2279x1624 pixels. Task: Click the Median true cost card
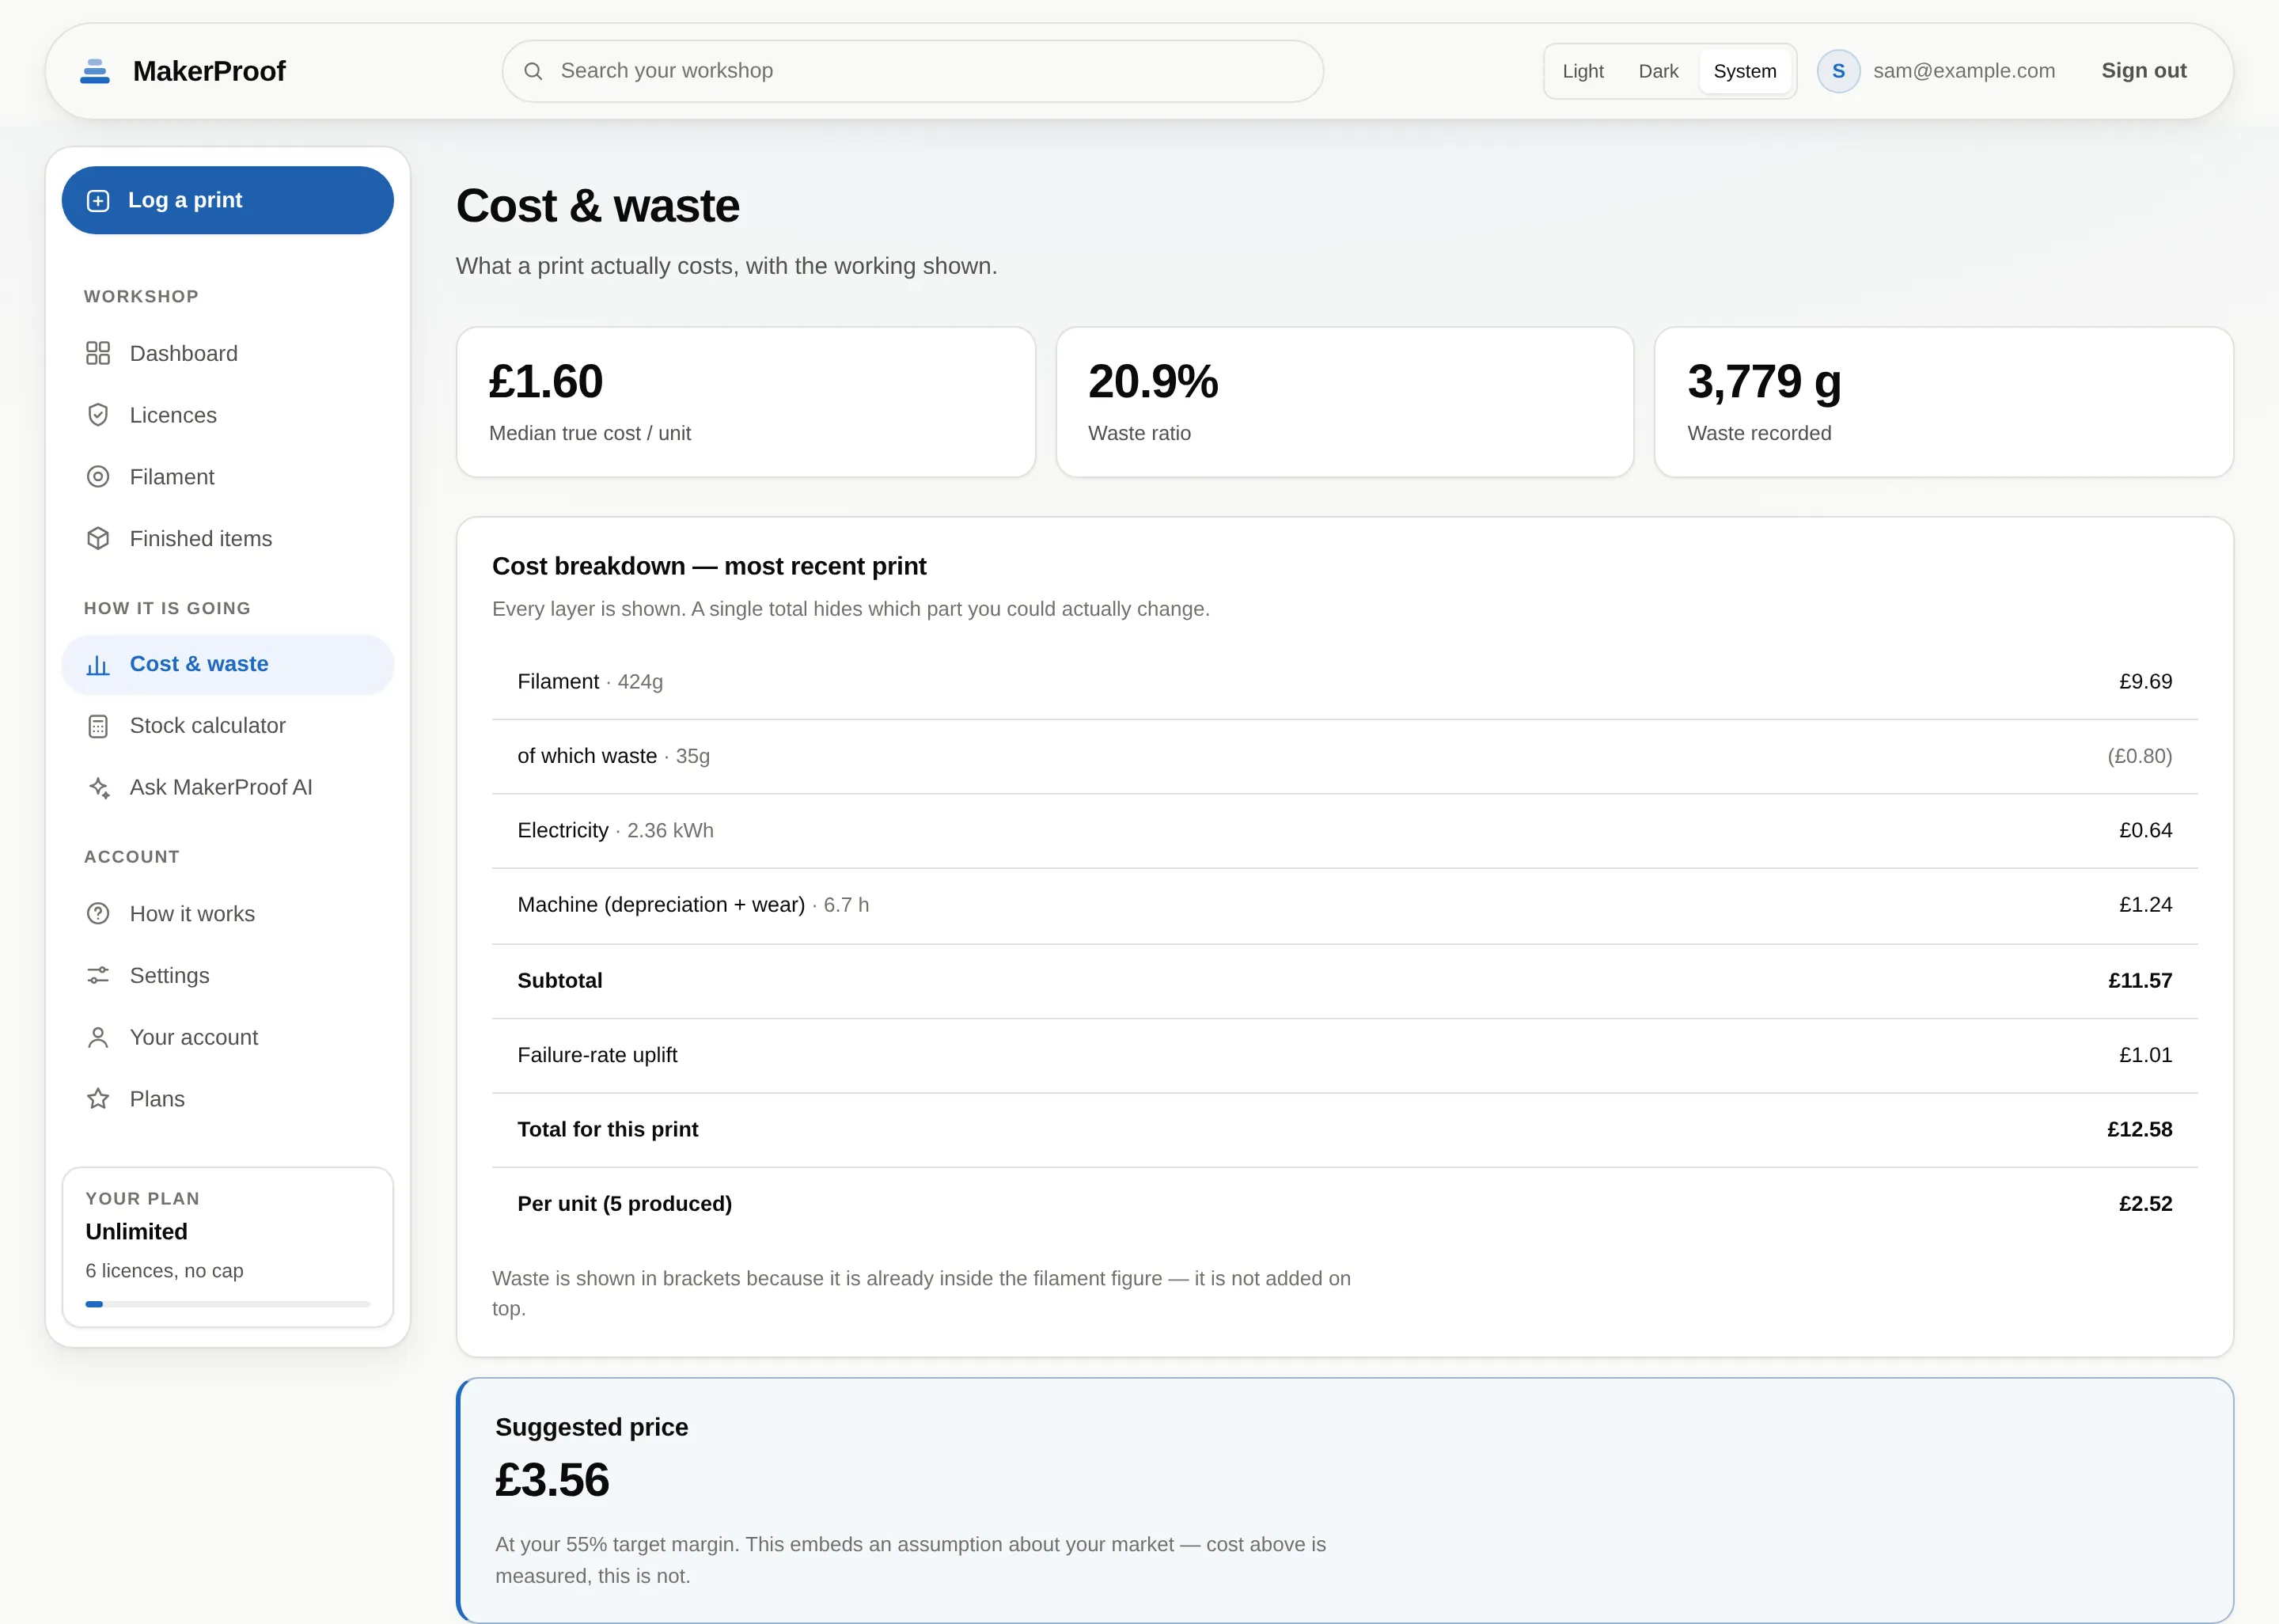coord(745,402)
